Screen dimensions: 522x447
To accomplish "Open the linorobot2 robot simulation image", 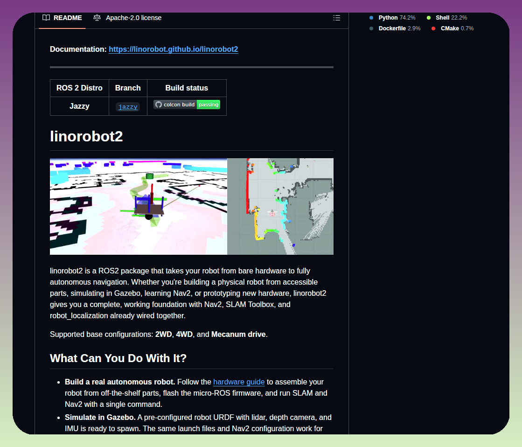I will [192, 207].
